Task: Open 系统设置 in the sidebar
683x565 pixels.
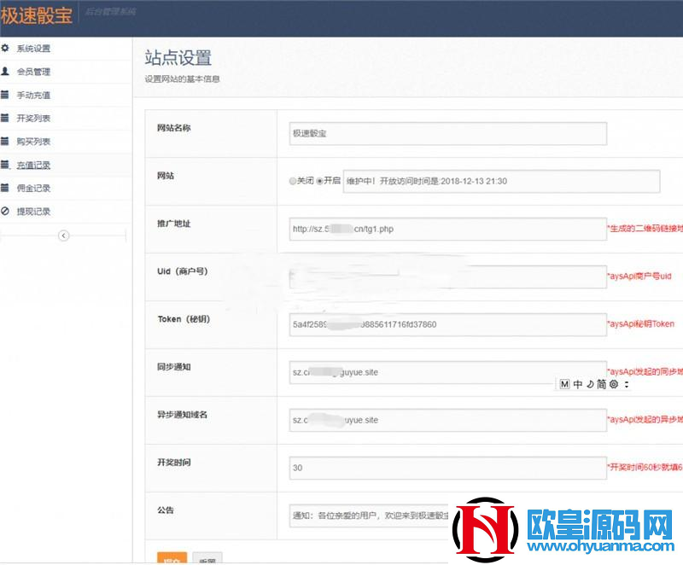Action: coord(33,49)
